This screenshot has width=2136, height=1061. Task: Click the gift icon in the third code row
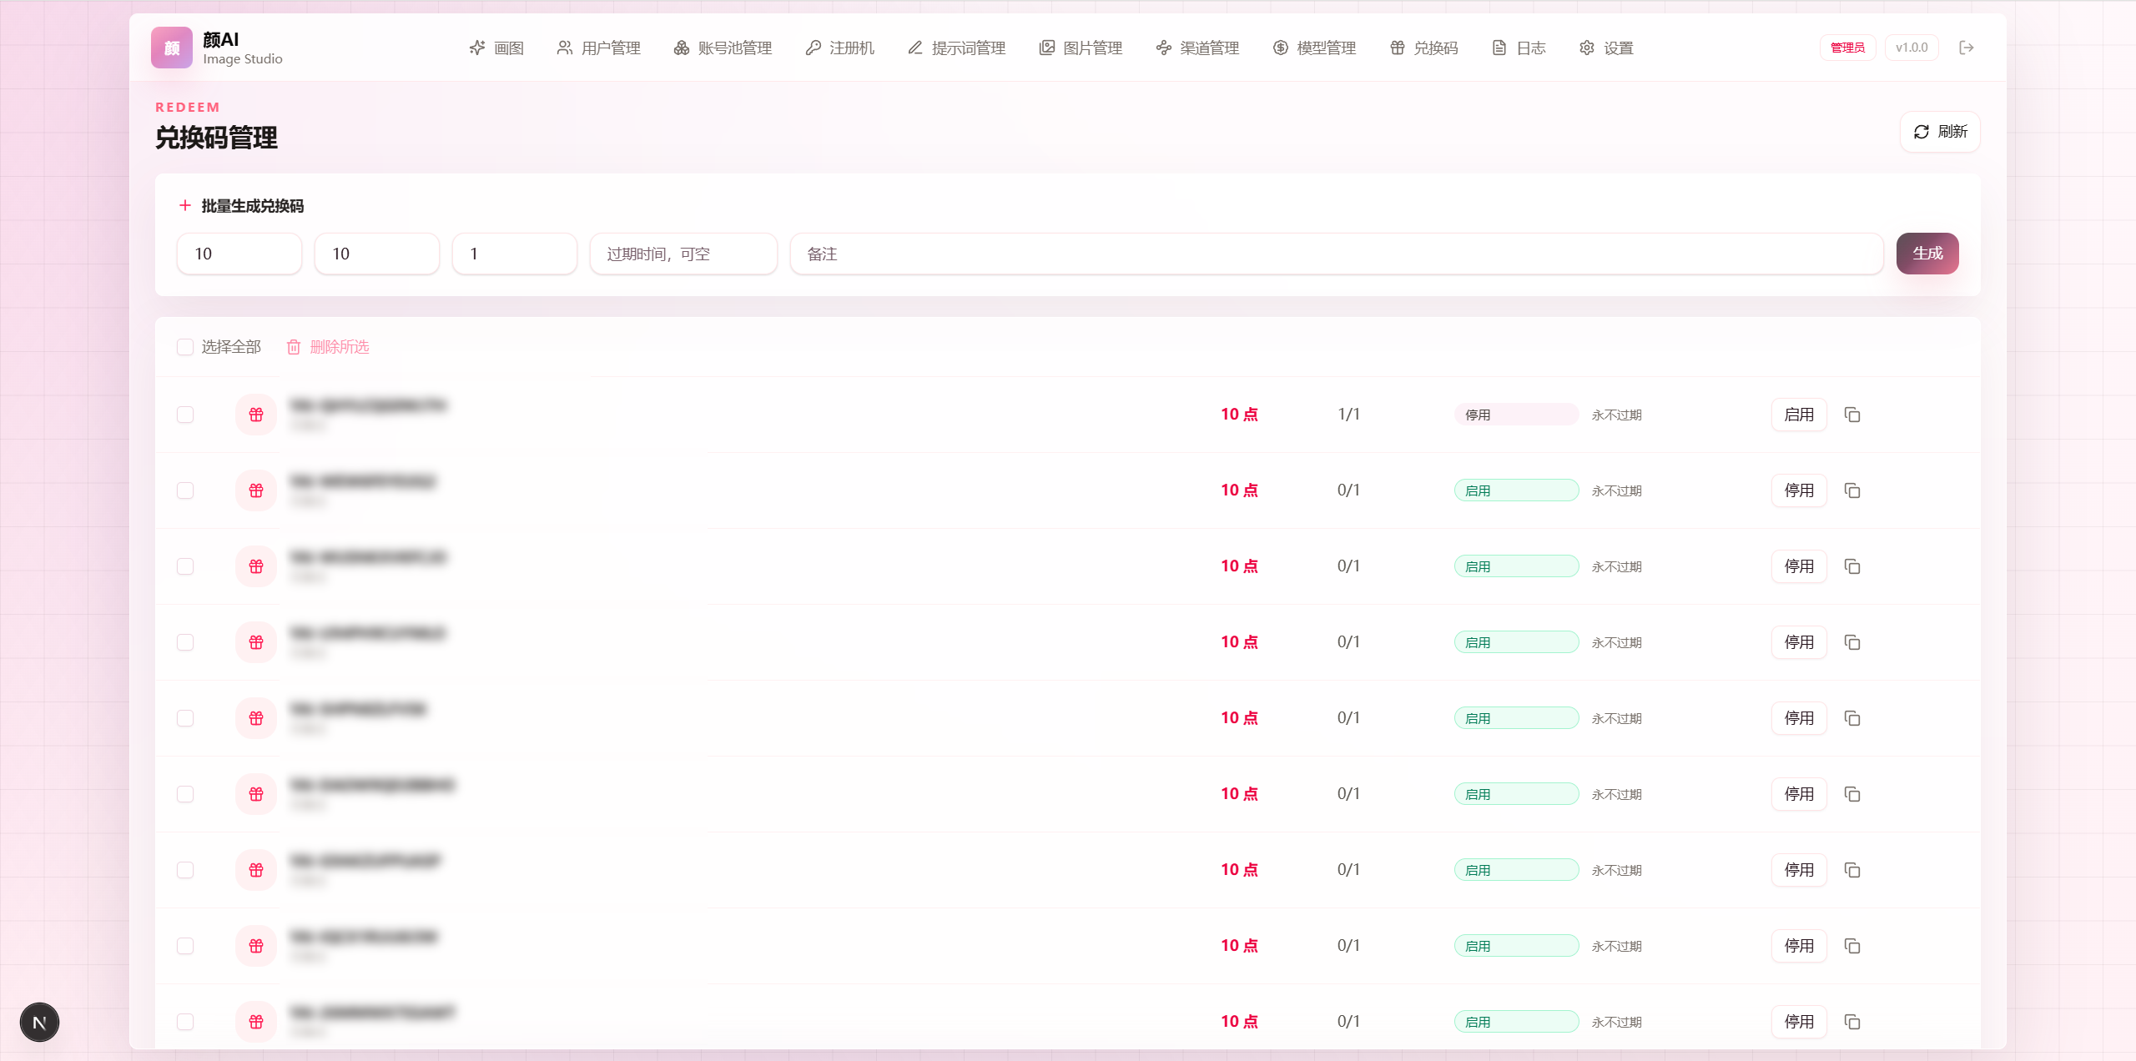click(x=256, y=566)
